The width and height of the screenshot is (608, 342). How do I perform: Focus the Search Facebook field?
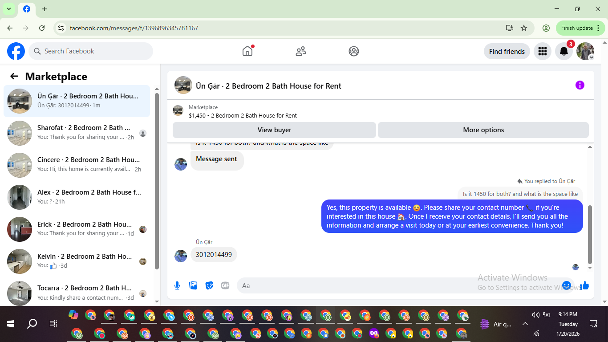pyautogui.click(x=91, y=51)
